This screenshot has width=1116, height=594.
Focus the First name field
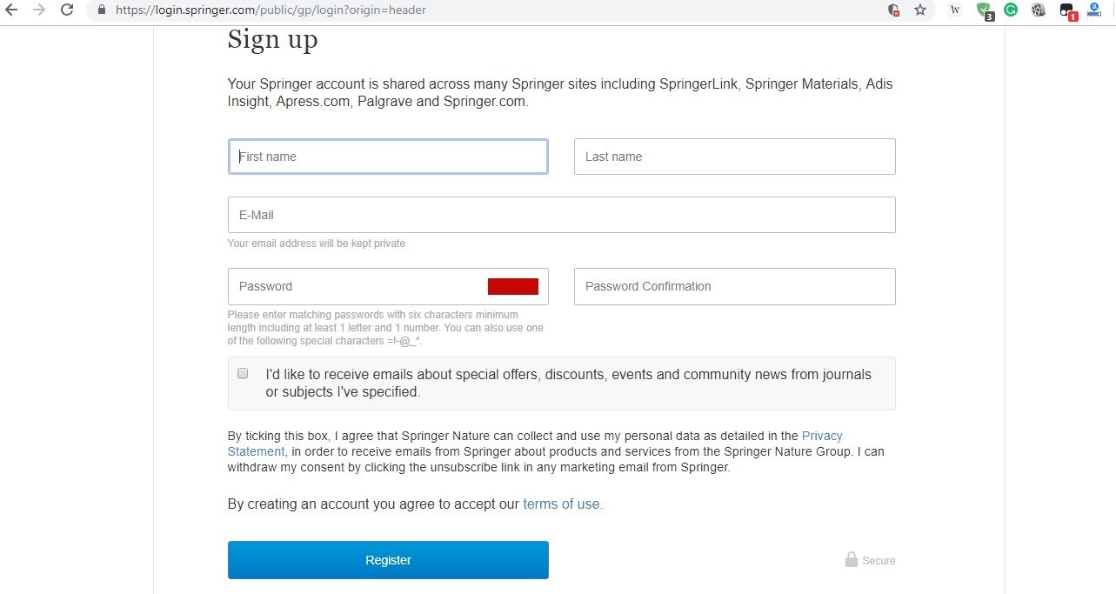(x=388, y=157)
